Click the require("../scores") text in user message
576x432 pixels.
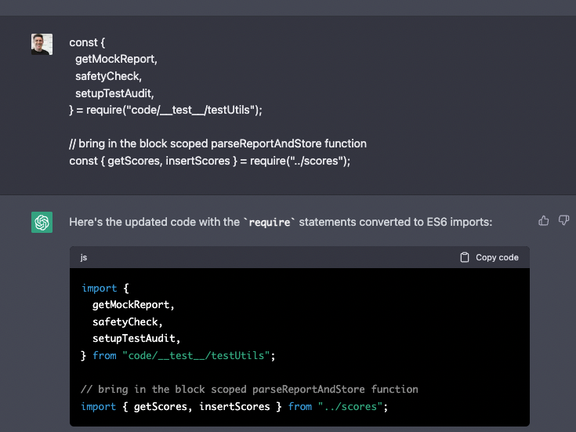[x=302, y=161]
